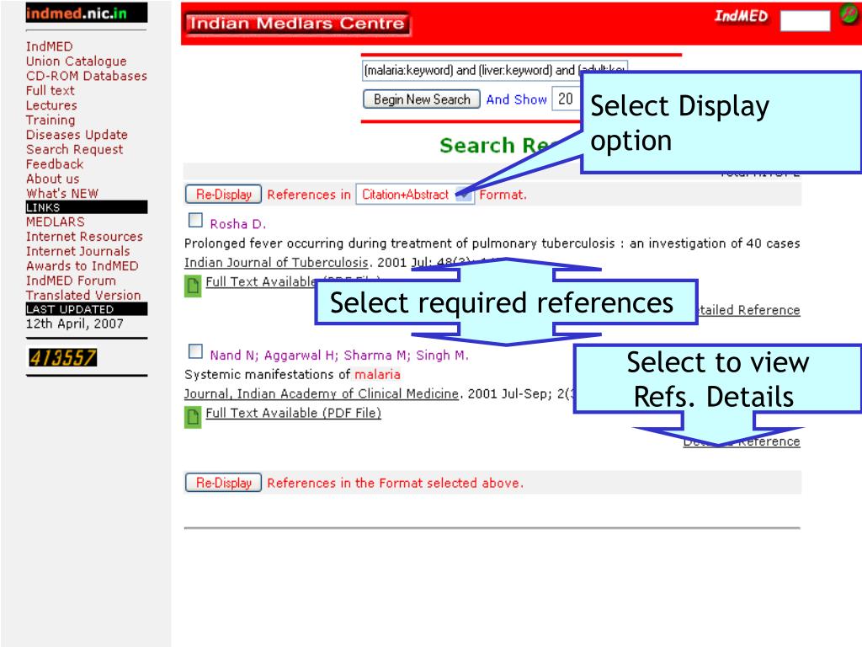The height and width of the screenshot is (647, 862).
Task: Click in the search query input field
Action: pos(495,71)
